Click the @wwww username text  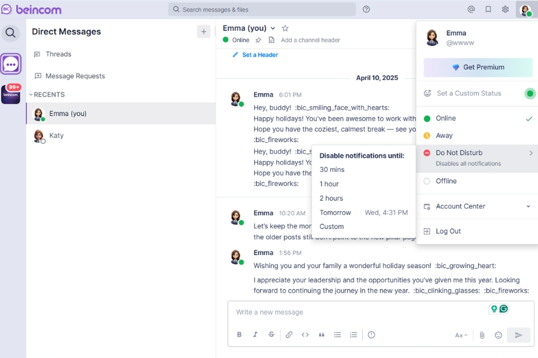[460, 43]
